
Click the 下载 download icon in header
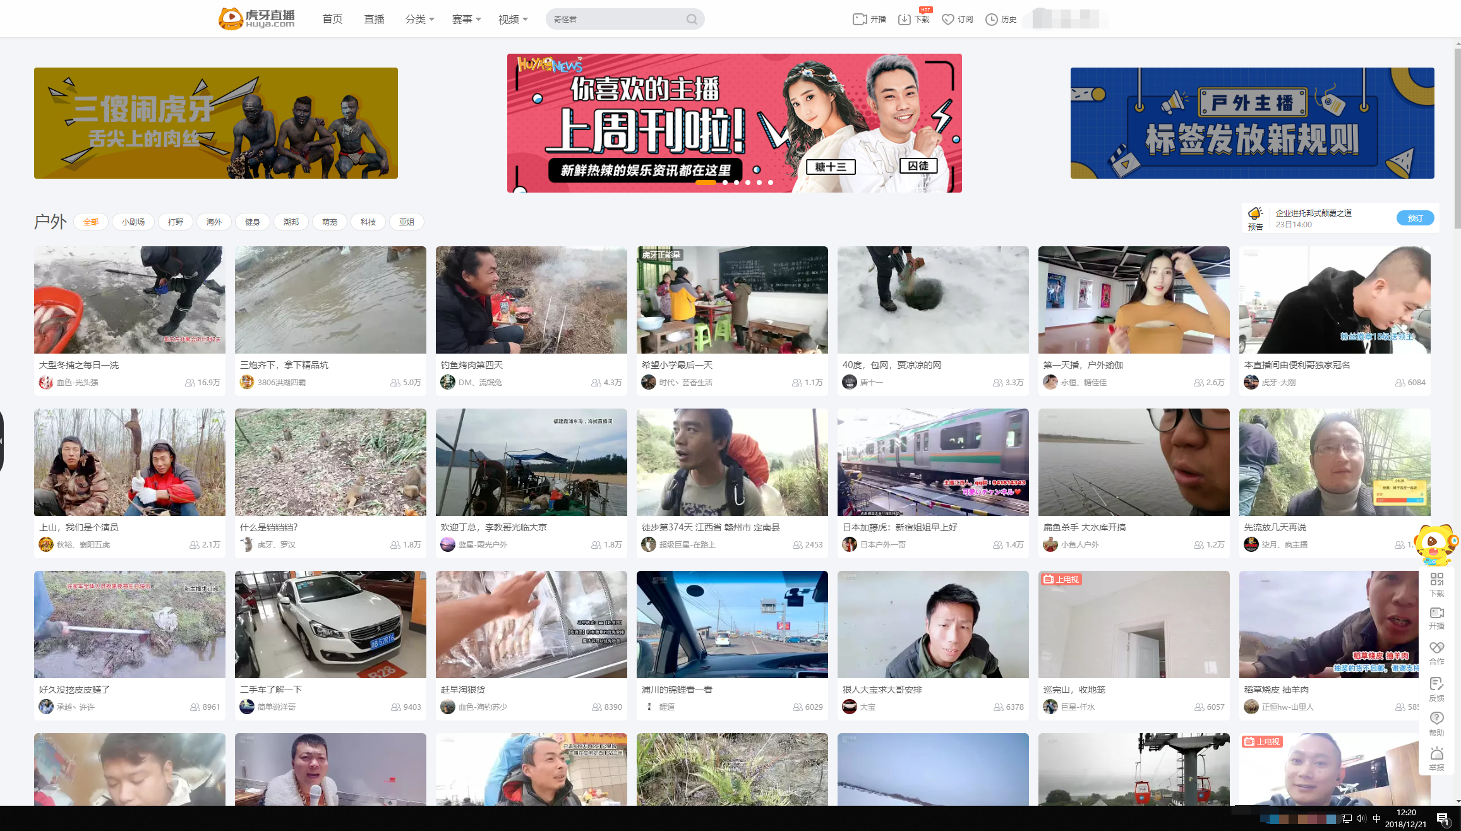click(x=905, y=20)
